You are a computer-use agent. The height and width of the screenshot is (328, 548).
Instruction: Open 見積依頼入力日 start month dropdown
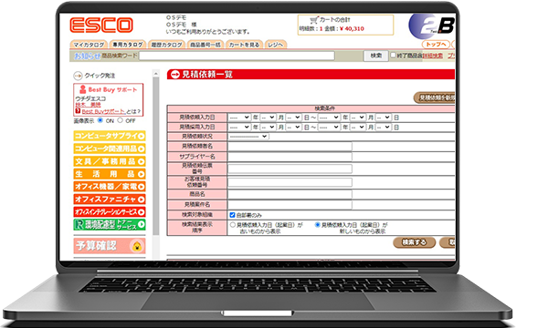(268, 118)
